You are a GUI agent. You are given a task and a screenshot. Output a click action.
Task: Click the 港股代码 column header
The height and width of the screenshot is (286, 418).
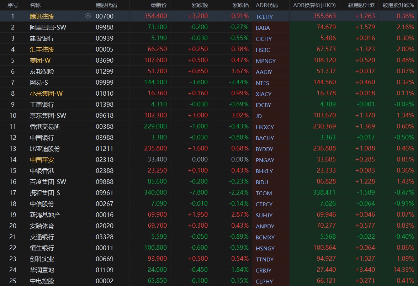[106, 5]
